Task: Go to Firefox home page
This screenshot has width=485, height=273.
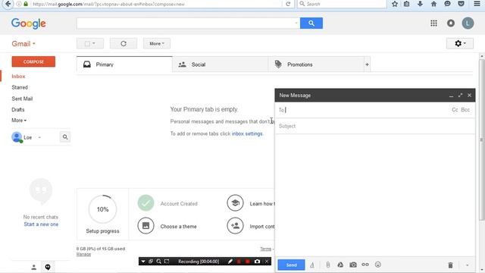Action: tap(433, 4)
